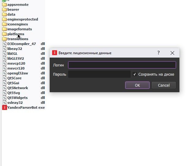Focus the Логин input field
This screenshot has height=166, width=196.
[122, 65]
